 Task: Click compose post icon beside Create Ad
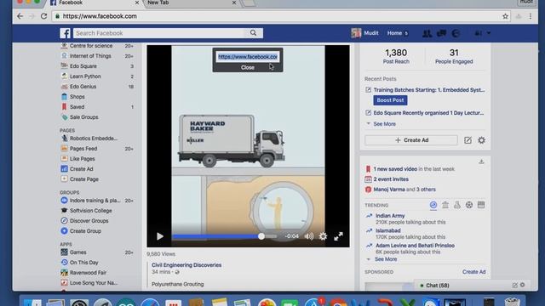point(468,140)
